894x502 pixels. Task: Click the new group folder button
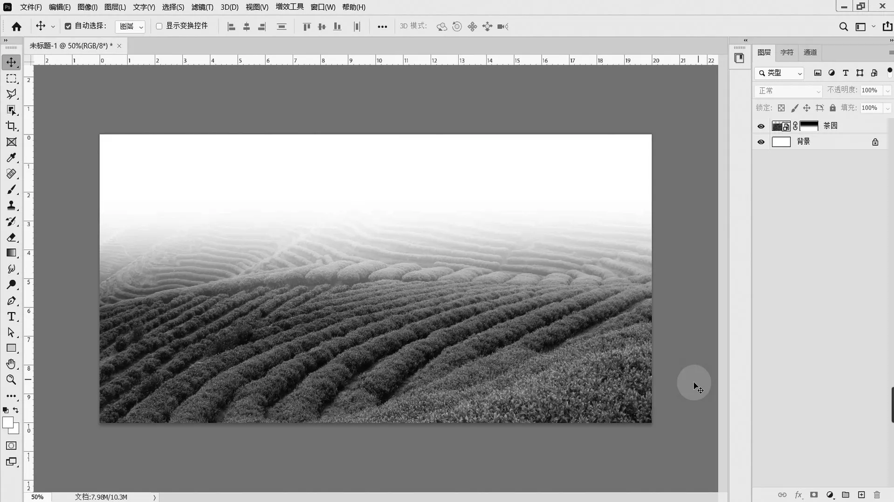pos(846,495)
